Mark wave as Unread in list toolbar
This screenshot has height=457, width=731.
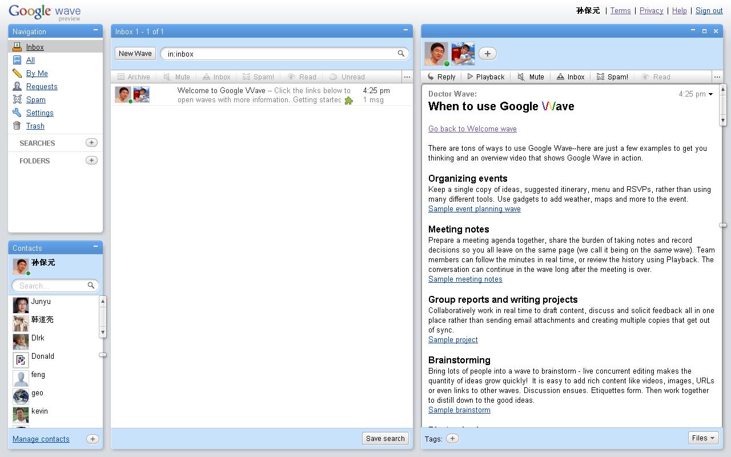click(347, 77)
